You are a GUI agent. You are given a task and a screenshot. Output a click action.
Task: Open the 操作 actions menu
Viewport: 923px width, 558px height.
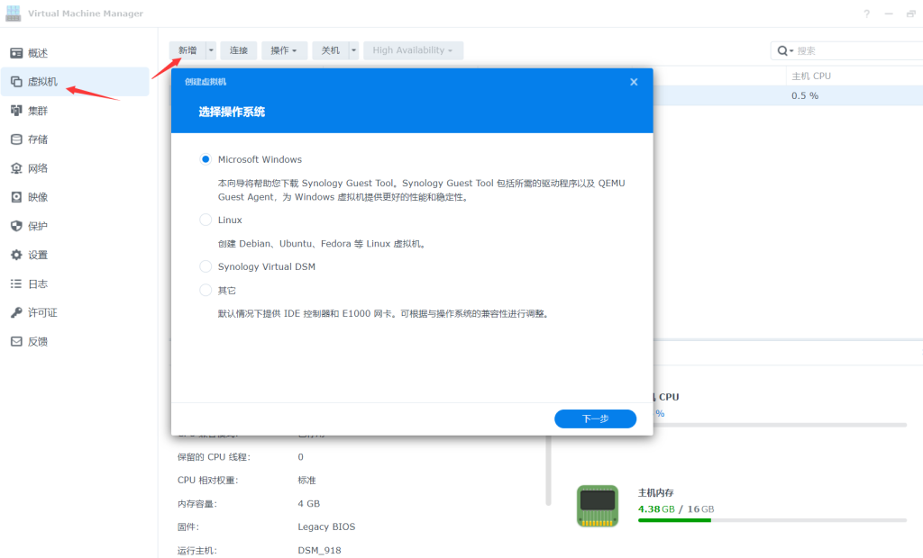tap(284, 50)
